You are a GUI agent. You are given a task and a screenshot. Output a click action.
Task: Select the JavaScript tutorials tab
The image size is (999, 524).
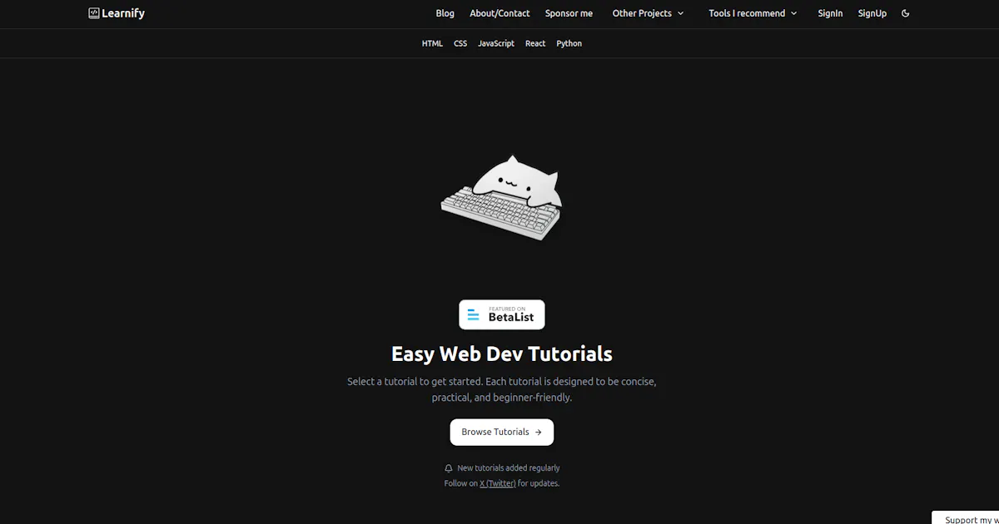496,43
